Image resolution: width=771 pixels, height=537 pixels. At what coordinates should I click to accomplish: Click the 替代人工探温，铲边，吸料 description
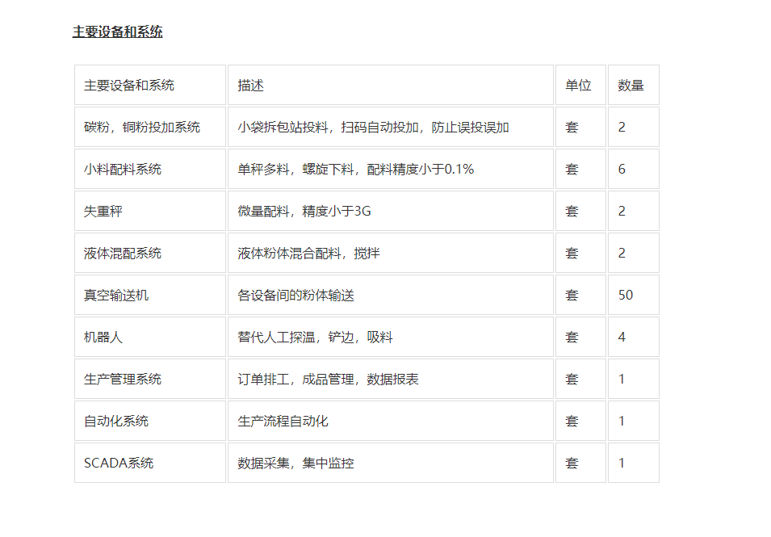tap(315, 338)
